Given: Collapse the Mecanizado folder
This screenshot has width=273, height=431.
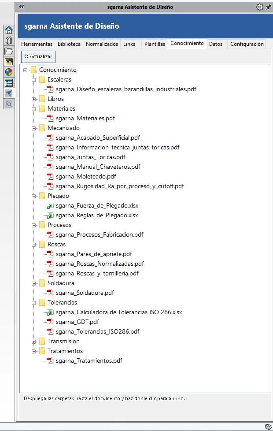Looking at the screenshot, I should (x=33, y=128).
